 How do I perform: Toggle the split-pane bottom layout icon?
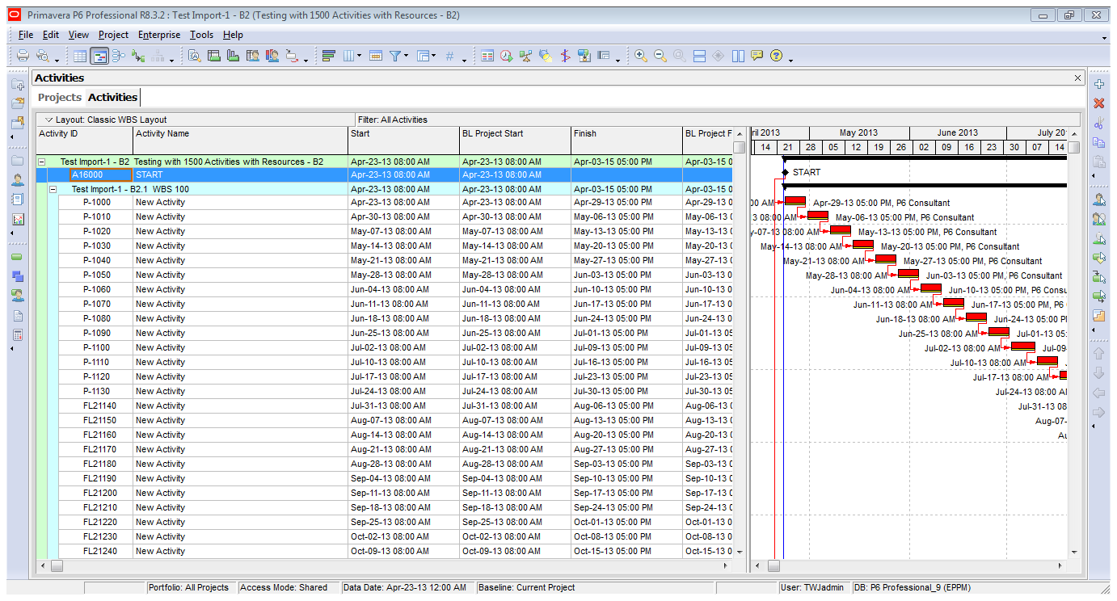point(699,56)
